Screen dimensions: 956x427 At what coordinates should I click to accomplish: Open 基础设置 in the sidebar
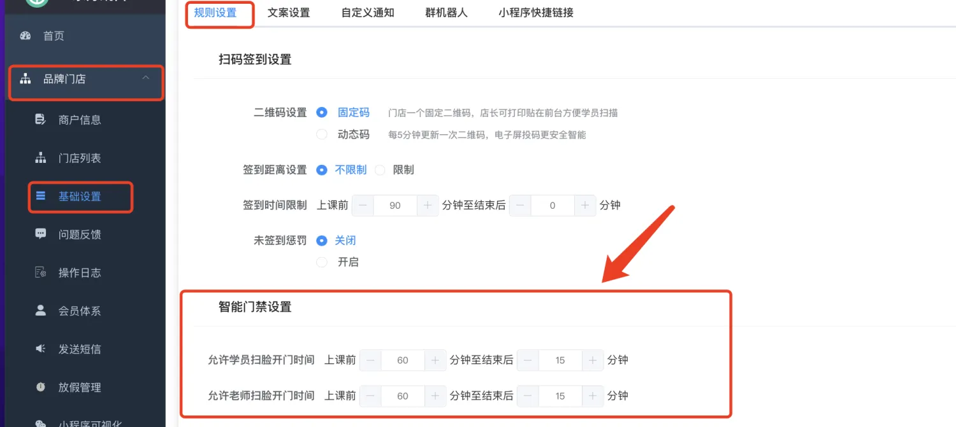click(x=80, y=197)
